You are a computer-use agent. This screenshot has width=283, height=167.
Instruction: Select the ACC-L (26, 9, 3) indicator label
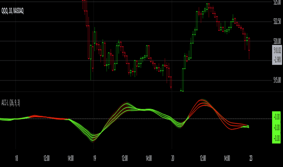coord(11,103)
